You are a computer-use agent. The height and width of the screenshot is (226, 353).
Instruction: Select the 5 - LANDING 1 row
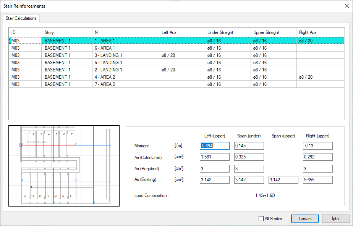(x=108, y=63)
